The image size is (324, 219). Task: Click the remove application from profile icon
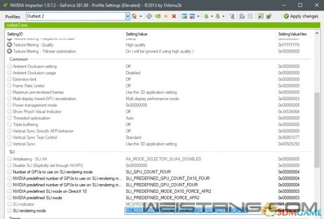[192, 16]
